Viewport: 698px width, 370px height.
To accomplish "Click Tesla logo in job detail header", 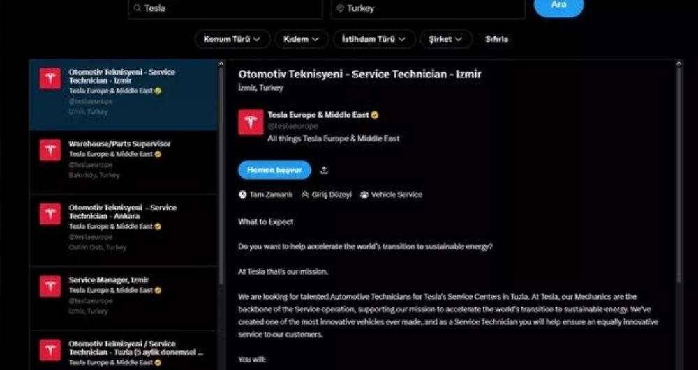I will [x=251, y=122].
